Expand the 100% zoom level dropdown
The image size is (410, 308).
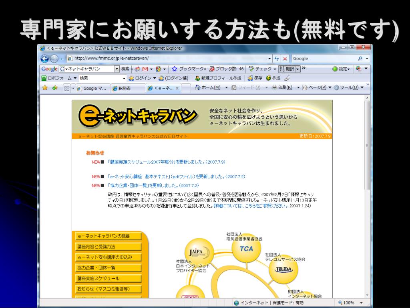[x=362, y=303]
